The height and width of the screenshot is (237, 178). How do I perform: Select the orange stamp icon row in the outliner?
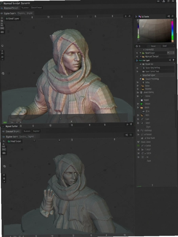coord(144,115)
